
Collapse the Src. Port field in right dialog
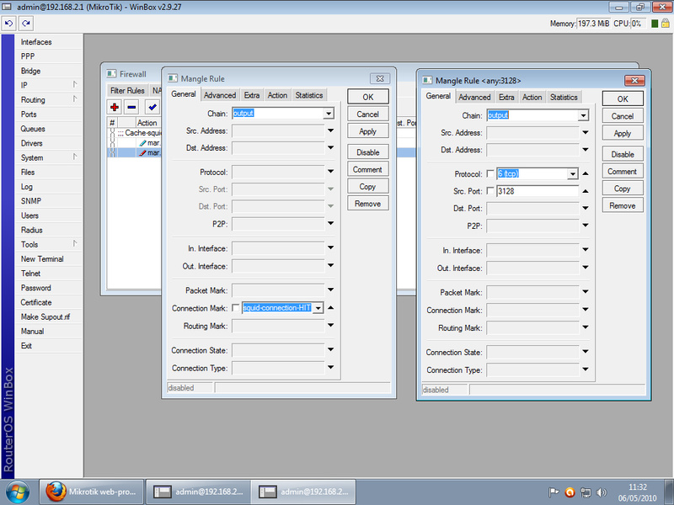click(x=586, y=191)
